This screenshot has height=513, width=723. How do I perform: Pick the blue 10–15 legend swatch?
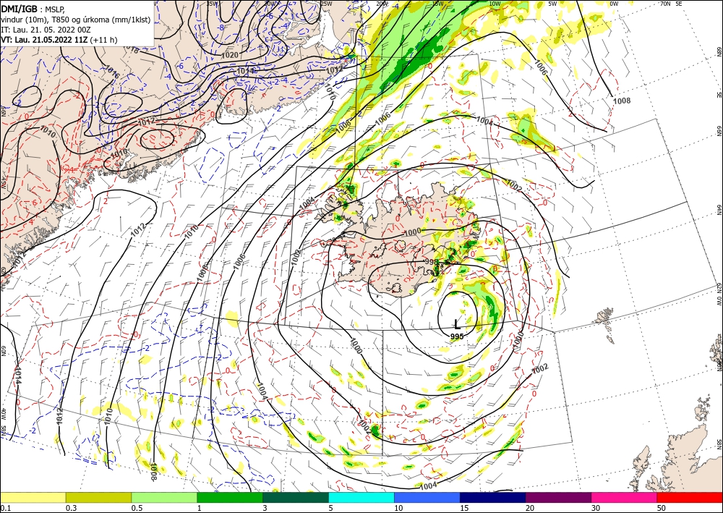pyautogui.click(x=427, y=497)
